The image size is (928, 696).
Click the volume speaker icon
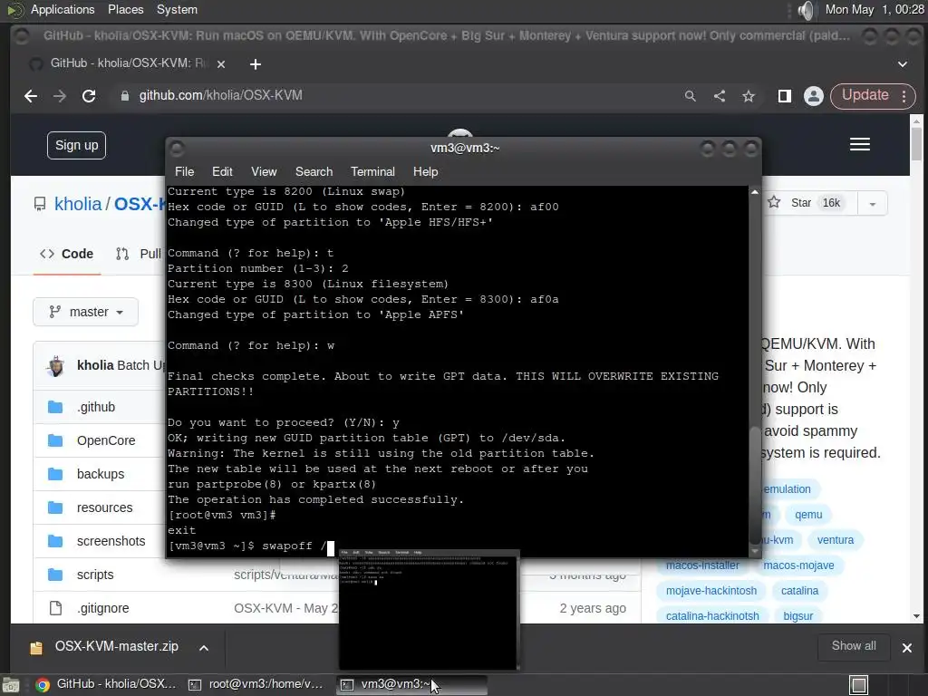806,10
